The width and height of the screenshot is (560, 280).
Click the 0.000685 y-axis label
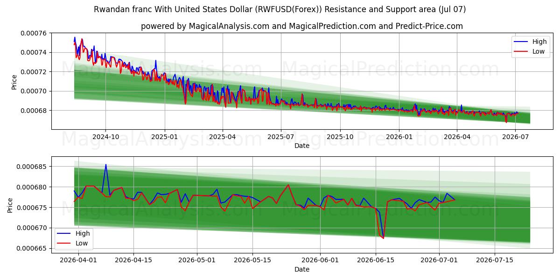[x=31, y=167]
